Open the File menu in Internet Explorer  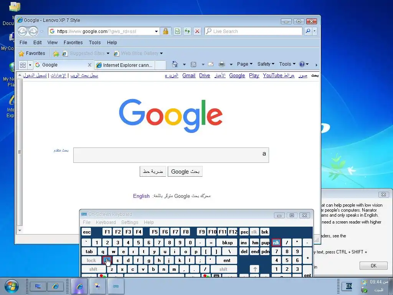(x=23, y=42)
